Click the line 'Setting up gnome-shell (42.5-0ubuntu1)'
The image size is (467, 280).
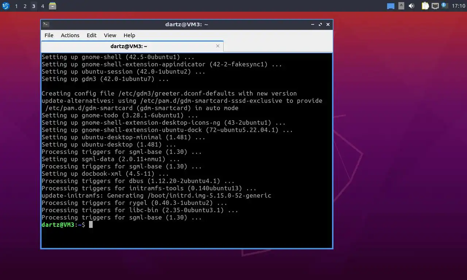pos(118,57)
